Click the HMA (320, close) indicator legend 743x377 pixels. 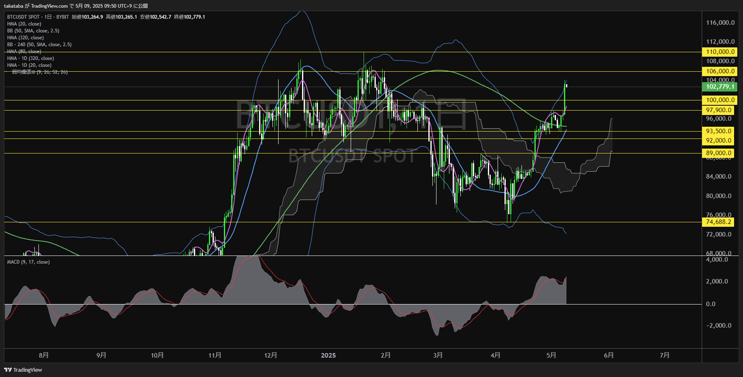coord(25,38)
